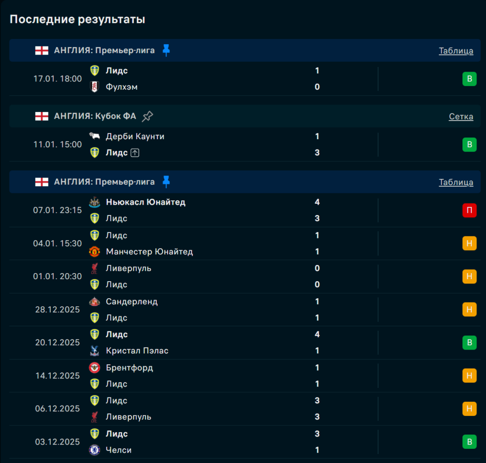Viewport: 486px width, 463px height.
Task: Toggle pin on second Премьер-лига header
Action: coord(166,182)
